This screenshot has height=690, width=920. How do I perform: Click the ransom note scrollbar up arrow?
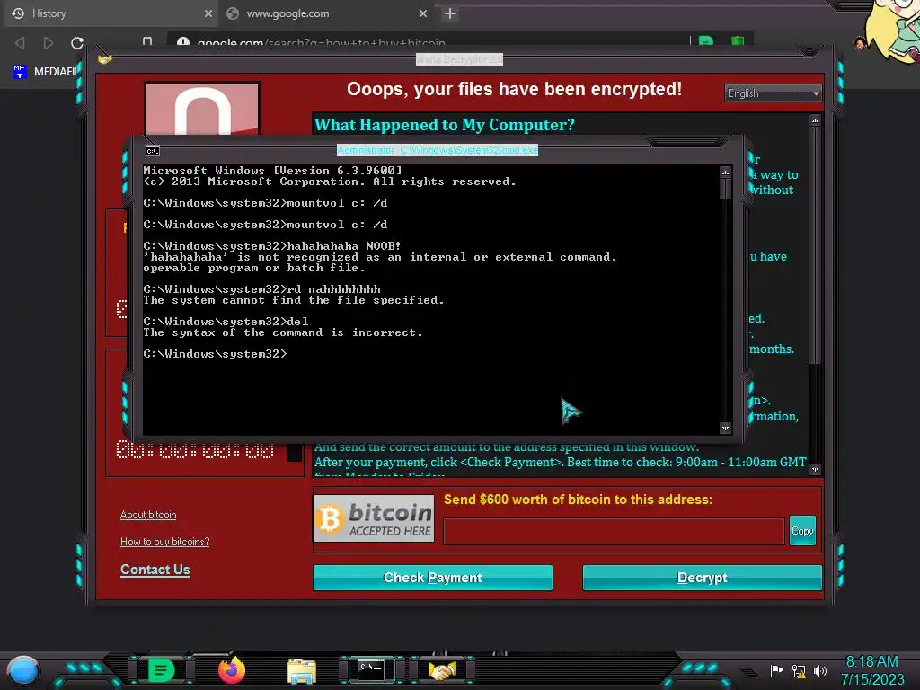click(x=815, y=120)
